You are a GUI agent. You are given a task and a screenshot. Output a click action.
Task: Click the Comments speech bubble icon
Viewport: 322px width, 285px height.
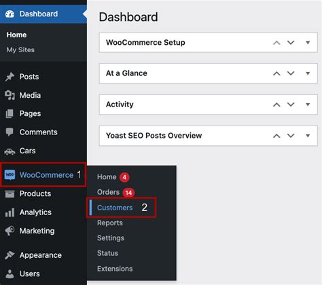pyautogui.click(x=10, y=132)
